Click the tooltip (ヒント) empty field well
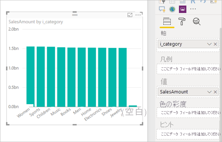The height and width of the screenshot is (142, 222). click(x=188, y=134)
